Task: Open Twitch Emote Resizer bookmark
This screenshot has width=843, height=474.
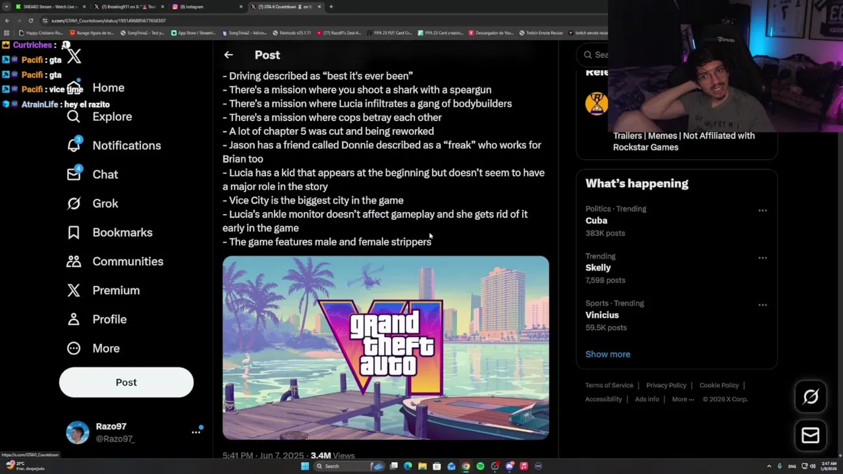Action: click(x=541, y=33)
